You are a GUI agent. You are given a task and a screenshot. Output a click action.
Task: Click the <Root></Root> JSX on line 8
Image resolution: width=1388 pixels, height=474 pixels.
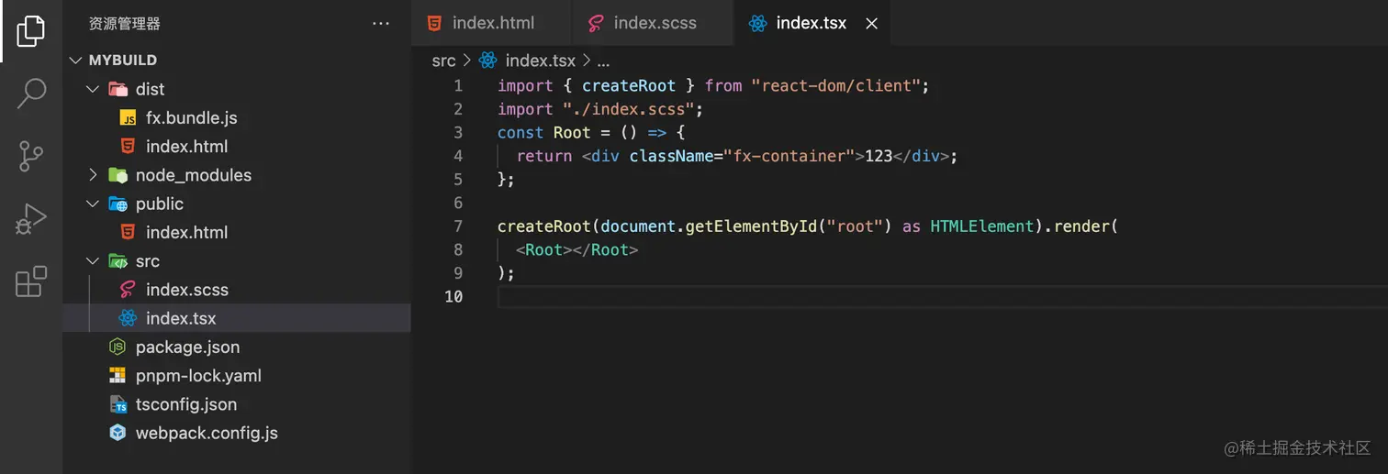pyautogui.click(x=576, y=249)
